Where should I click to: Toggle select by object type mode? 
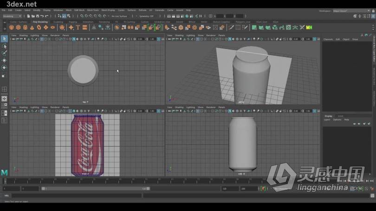point(64,16)
